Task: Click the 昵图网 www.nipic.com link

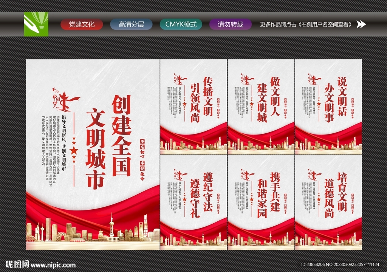Action: [40, 264]
